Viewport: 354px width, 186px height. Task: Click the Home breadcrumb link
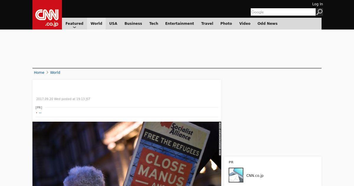click(39, 73)
